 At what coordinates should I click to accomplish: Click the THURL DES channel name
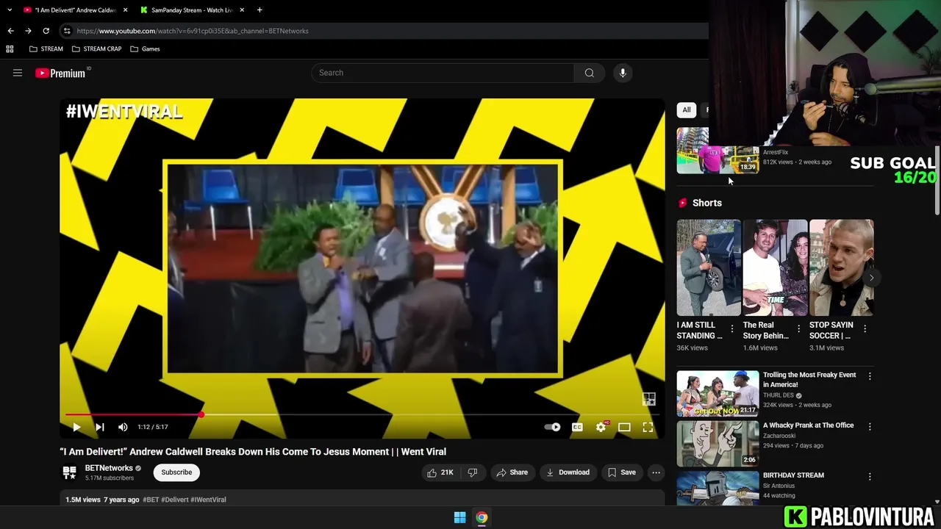[x=779, y=395]
